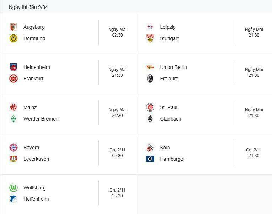The width and height of the screenshot is (272, 214).
Task: Click the Wolfsburg green logo
Action: pos(13,188)
